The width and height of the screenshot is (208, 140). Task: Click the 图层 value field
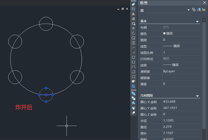(x=181, y=40)
